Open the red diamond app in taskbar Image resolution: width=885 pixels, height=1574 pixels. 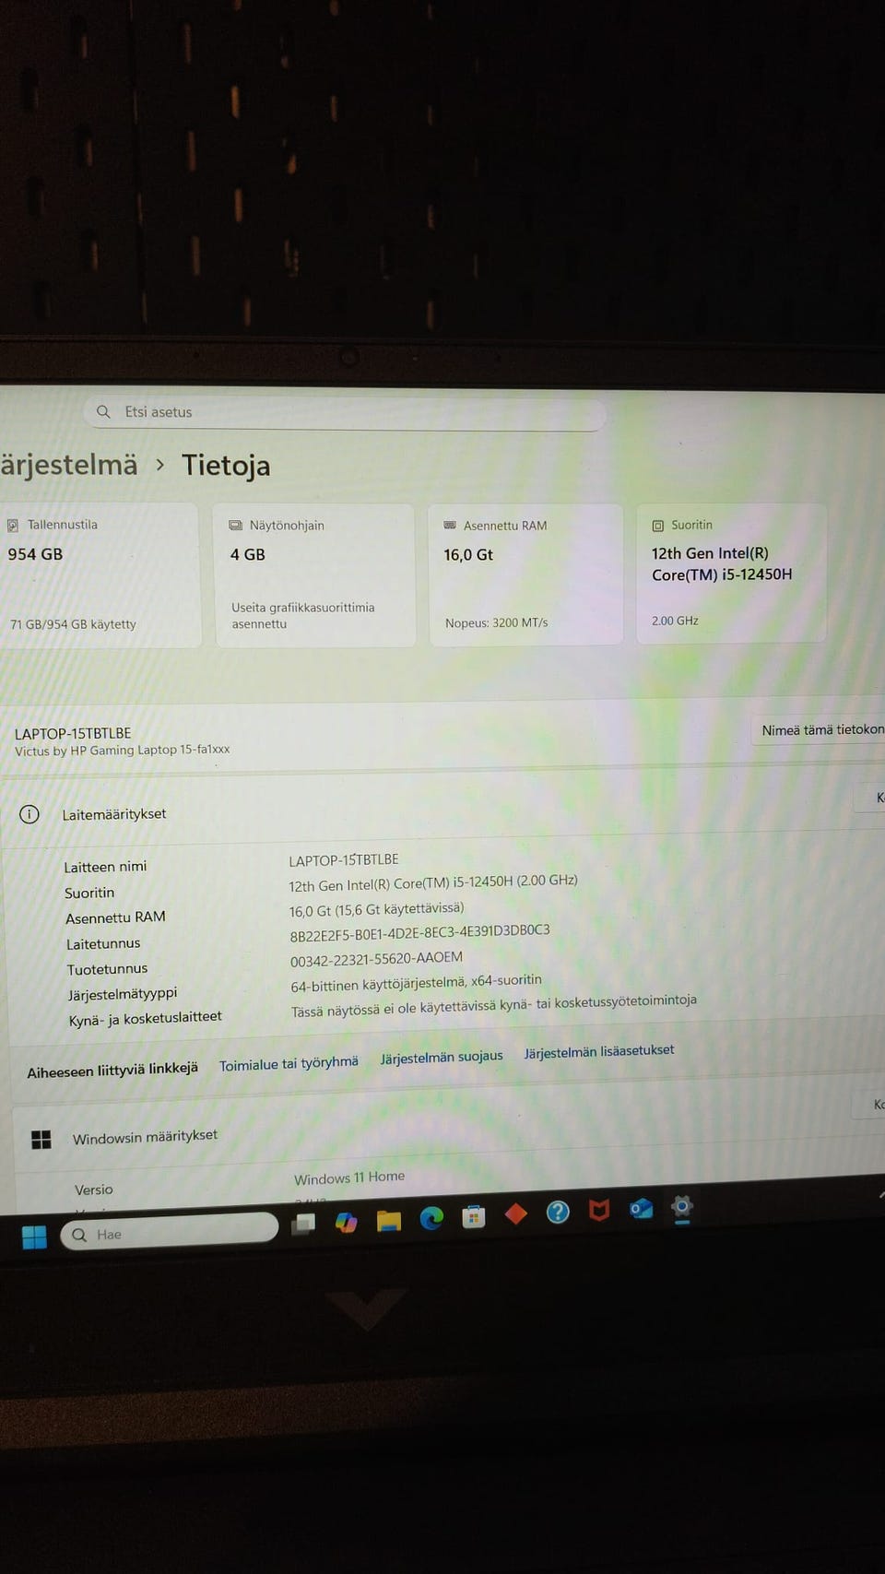point(516,1213)
